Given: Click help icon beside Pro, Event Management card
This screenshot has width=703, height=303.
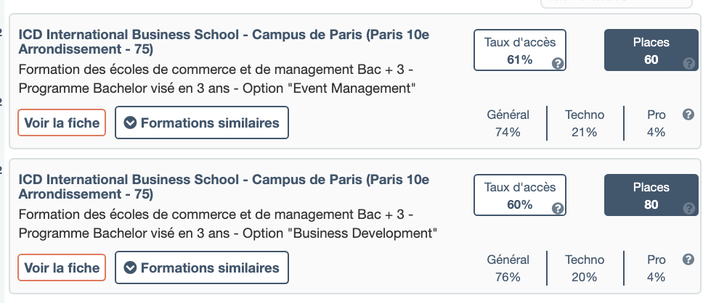Looking at the screenshot, I should coord(688,115).
